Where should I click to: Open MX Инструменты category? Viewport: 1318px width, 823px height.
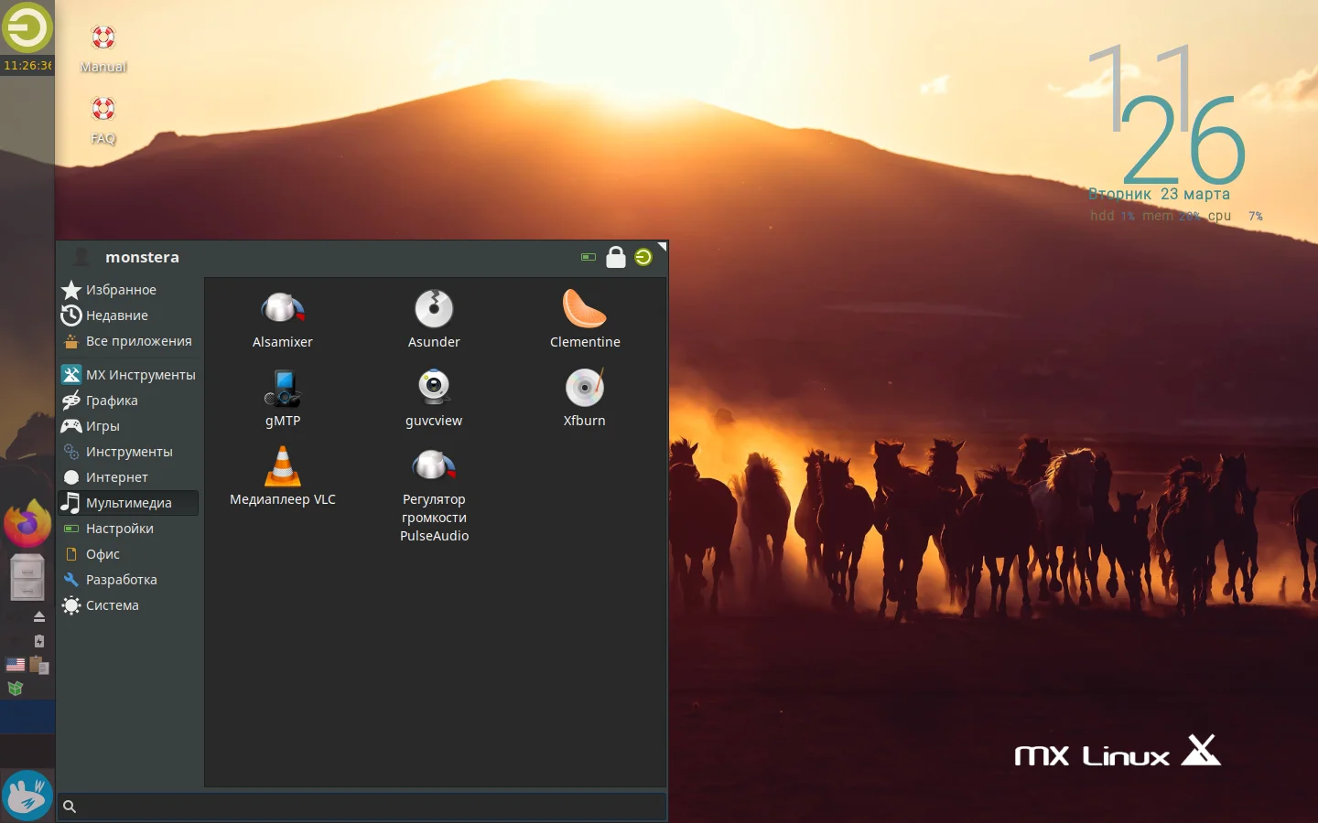(129, 375)
